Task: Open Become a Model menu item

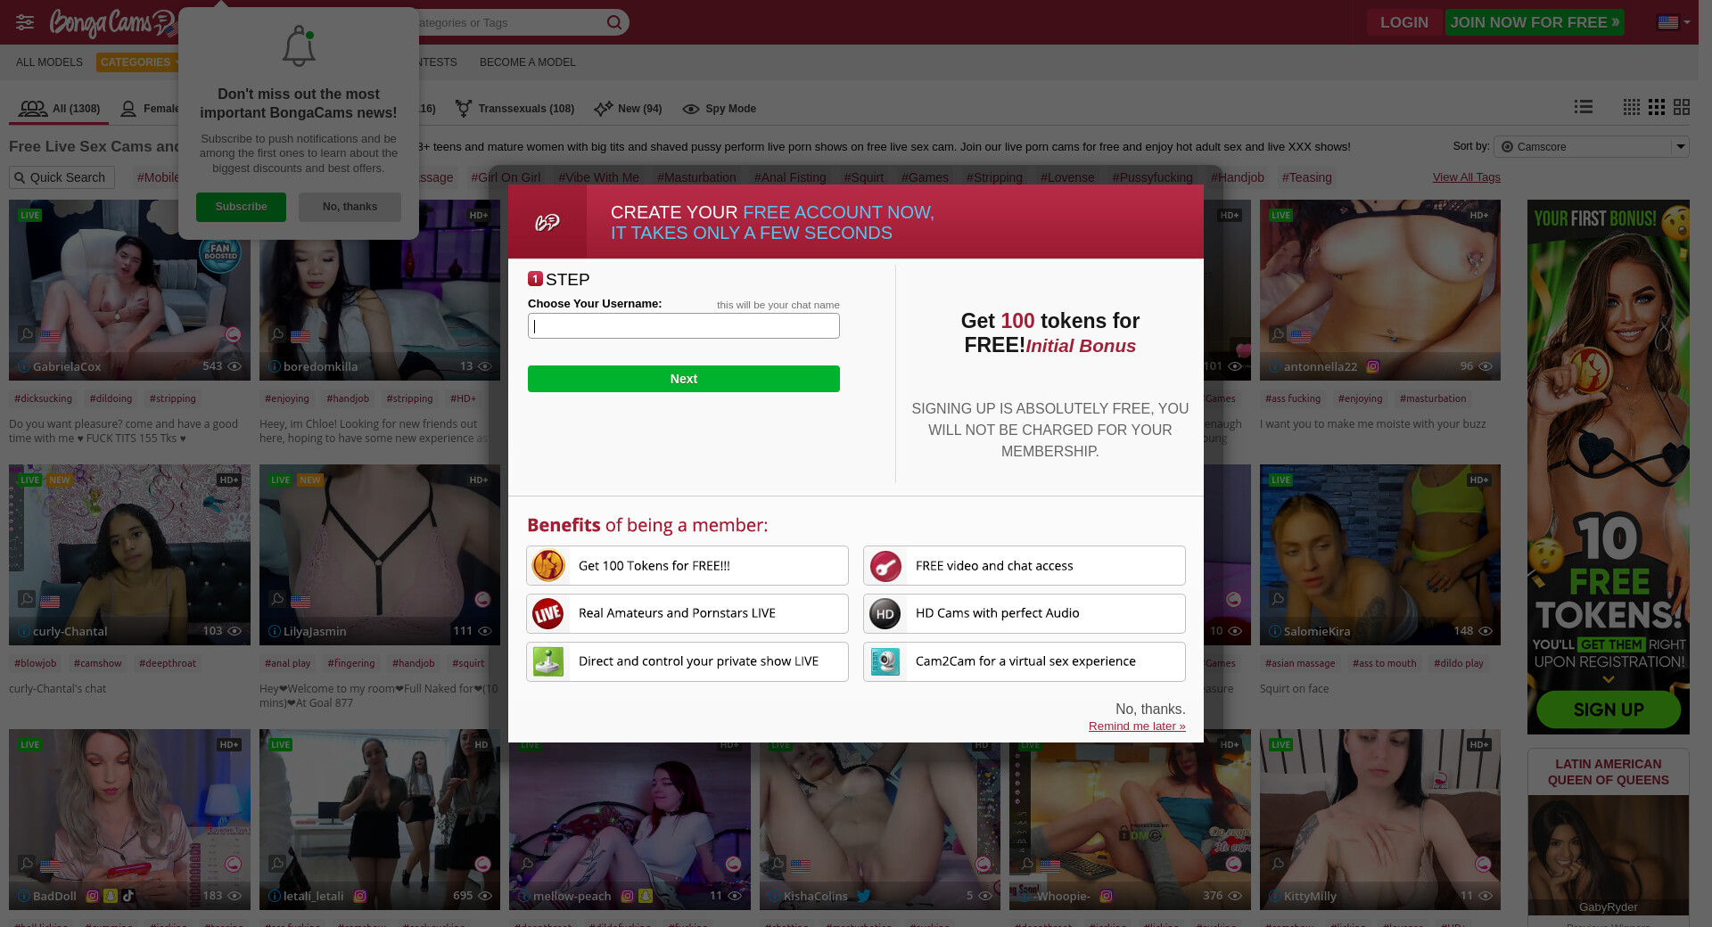Action: coord(528,62)
